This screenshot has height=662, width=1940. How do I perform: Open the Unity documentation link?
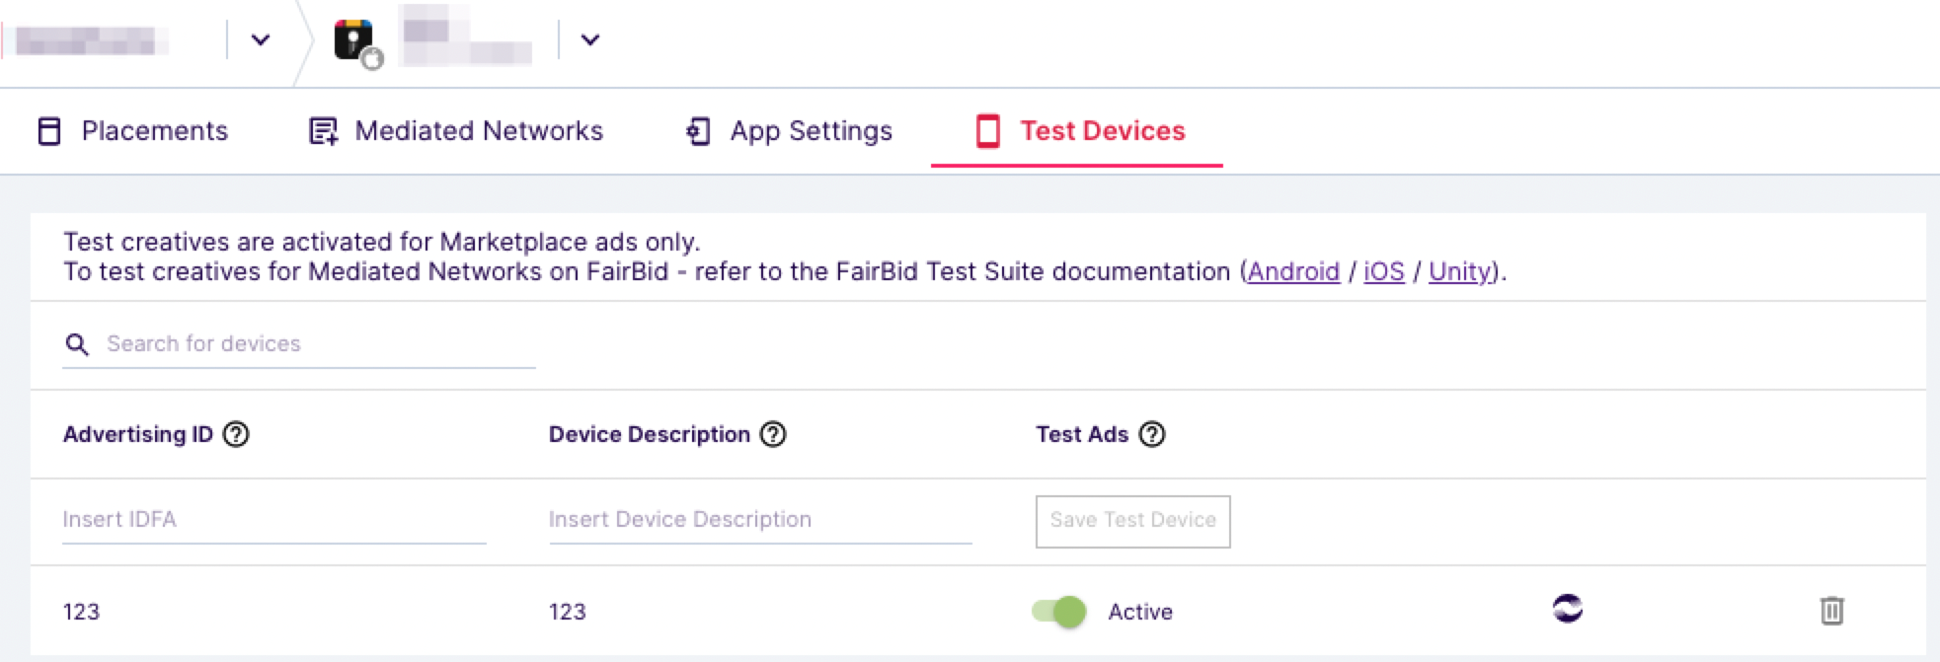coord(1459,271)
